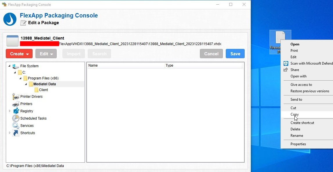Sort by the Name column header
The image size is (333, 172).
point(126,65)
